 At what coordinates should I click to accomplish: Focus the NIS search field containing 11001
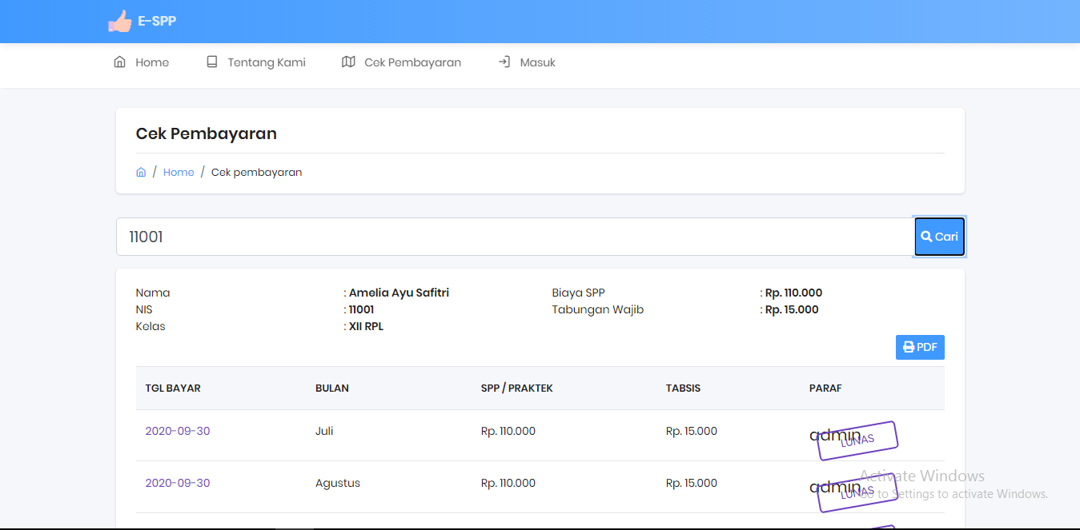click(512, 237)
